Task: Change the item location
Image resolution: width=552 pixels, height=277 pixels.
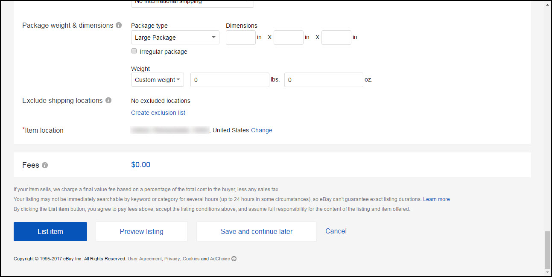Action: pos(261,130)
